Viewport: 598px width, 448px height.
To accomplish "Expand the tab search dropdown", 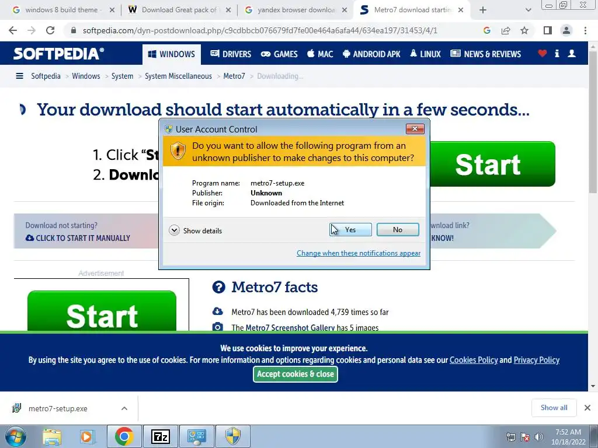I will click(528, 10).
